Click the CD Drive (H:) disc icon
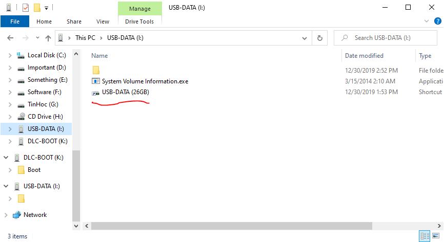The width and height of the screenshot is (444, 242). (21, 117)
